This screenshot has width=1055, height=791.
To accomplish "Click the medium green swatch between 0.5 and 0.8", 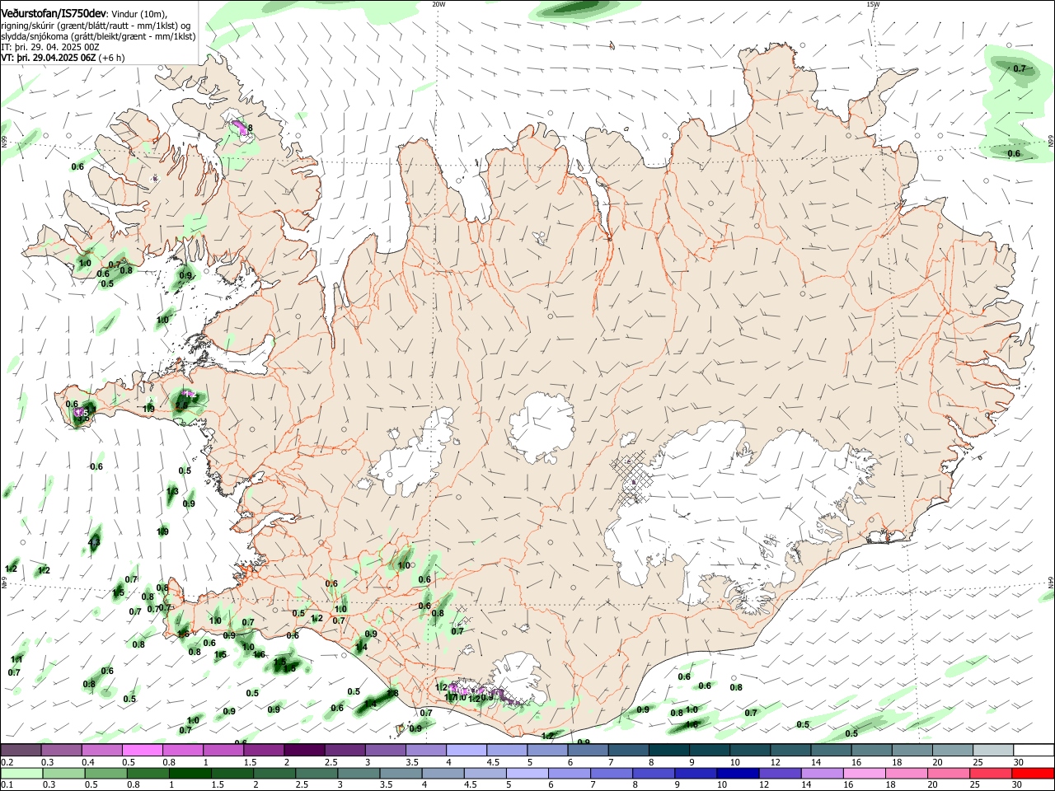I will pos(105,774).
